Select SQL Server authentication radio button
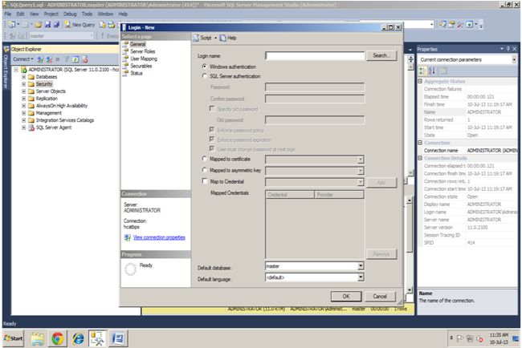522x348 pixels. click(x=205, y=76)
